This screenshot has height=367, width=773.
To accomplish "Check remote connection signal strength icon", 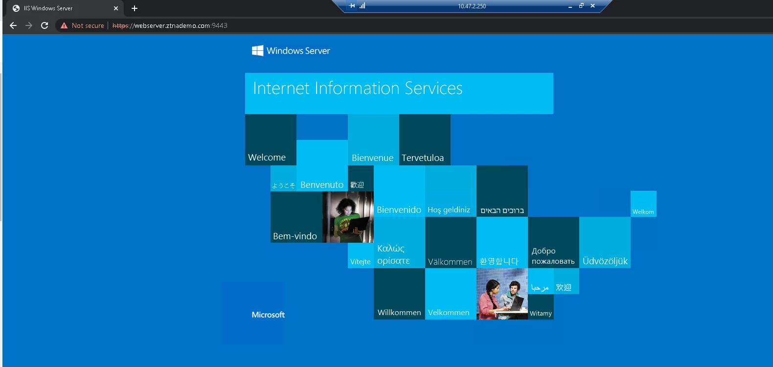I will 362,6.
